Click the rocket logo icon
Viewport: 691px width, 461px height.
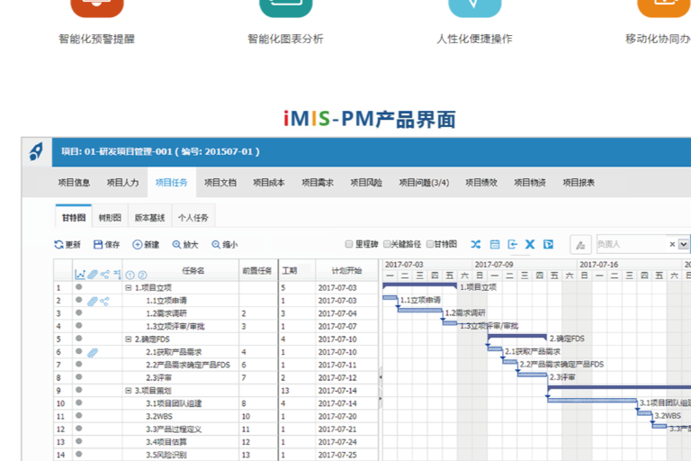(x=36, y=152)
